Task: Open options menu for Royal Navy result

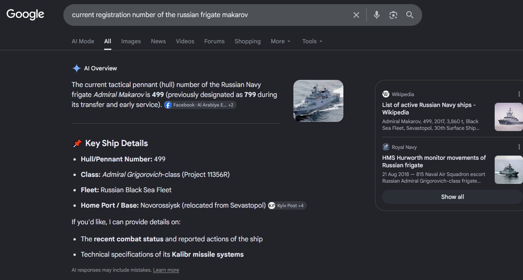Action: [519, 147]
